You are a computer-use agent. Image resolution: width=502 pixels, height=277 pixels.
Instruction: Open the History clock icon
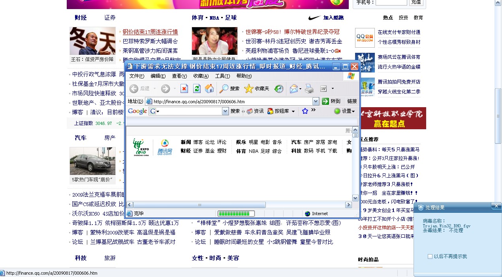pyautogui.click(x=279, y=89)
